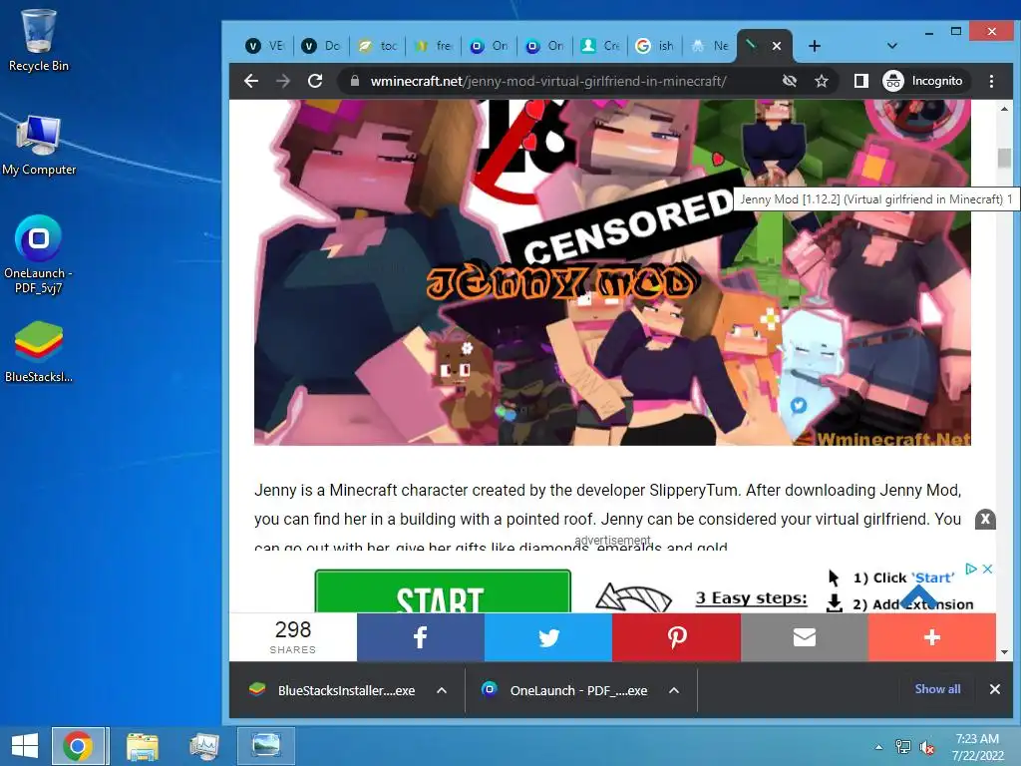Screen dimensions: 1021x766
Task: Open the Windows Start menu
Action: tap(25, 746)
